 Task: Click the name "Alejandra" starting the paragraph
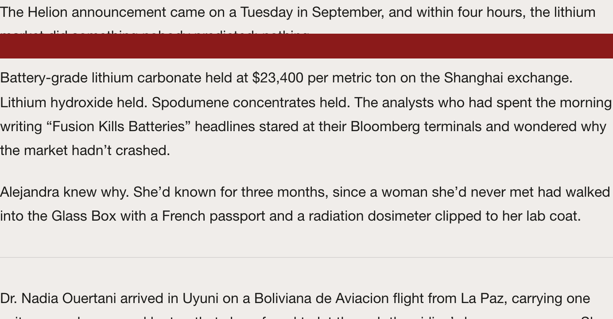point(29,192)
